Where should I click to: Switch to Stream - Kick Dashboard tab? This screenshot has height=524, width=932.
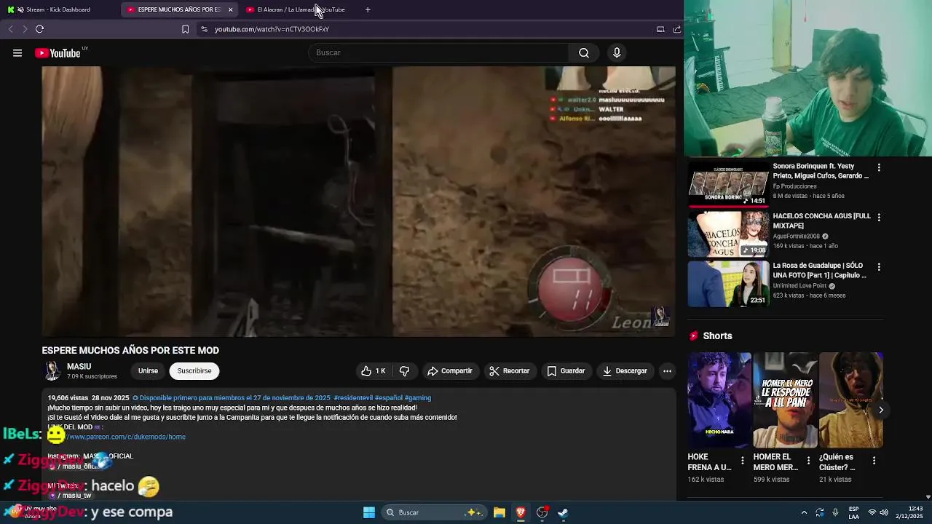(x=58, y=9)
